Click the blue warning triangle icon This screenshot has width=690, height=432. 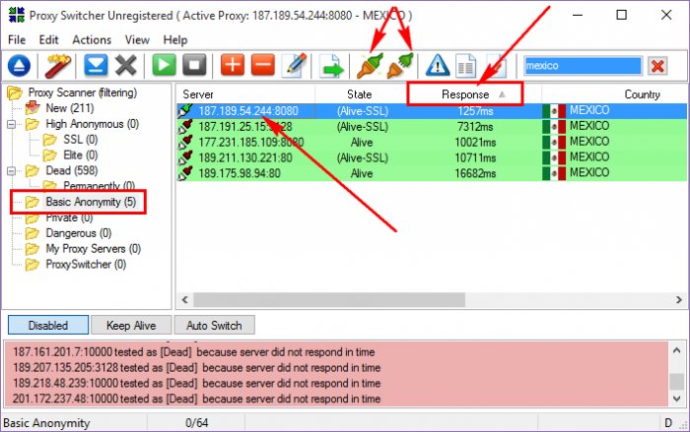(438, 66)
